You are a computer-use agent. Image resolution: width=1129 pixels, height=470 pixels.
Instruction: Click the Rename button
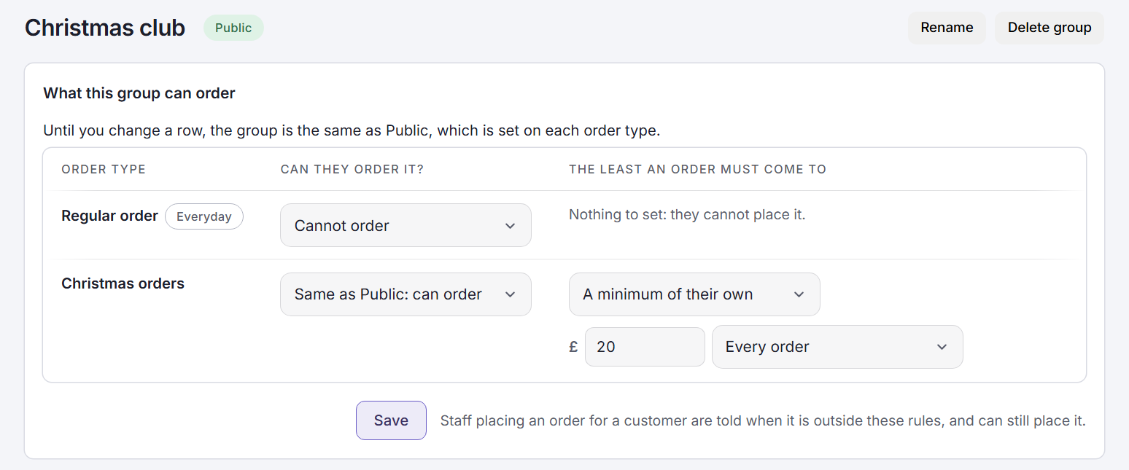947,28
